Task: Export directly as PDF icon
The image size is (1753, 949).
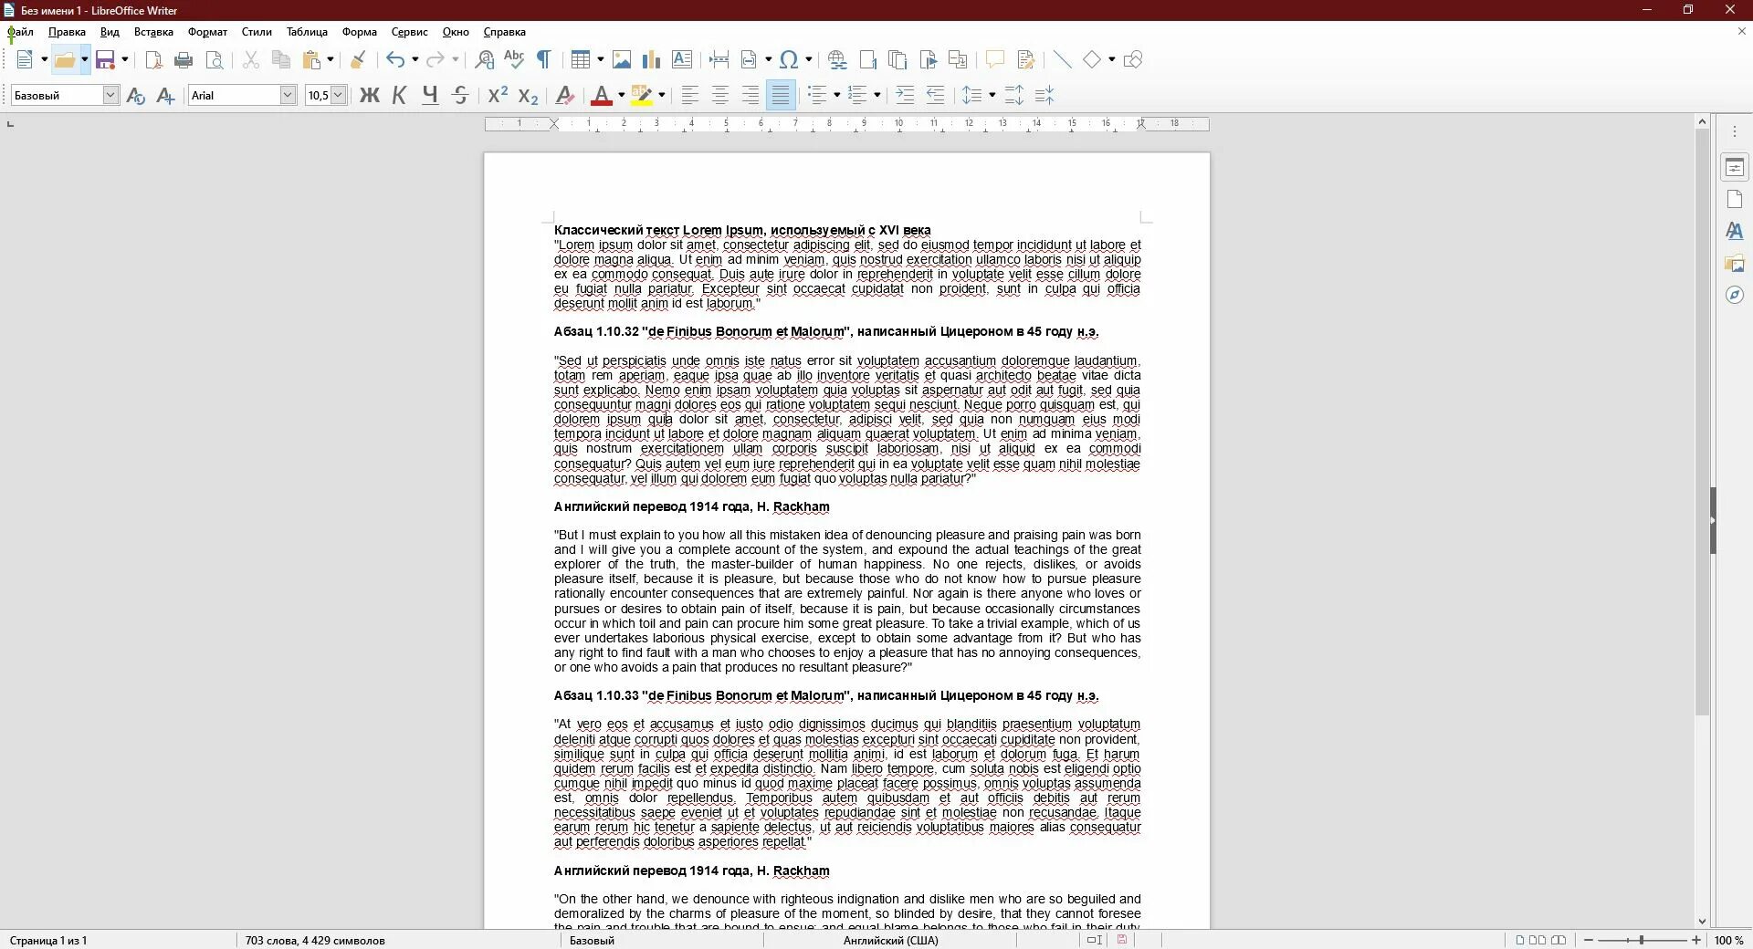Action: 153,60
